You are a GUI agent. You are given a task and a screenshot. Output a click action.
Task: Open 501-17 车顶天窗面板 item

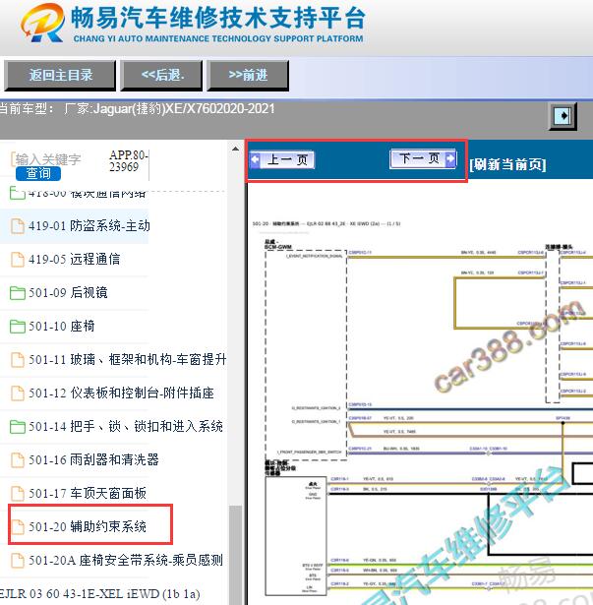pyautogui.click(x=88, y=494)
